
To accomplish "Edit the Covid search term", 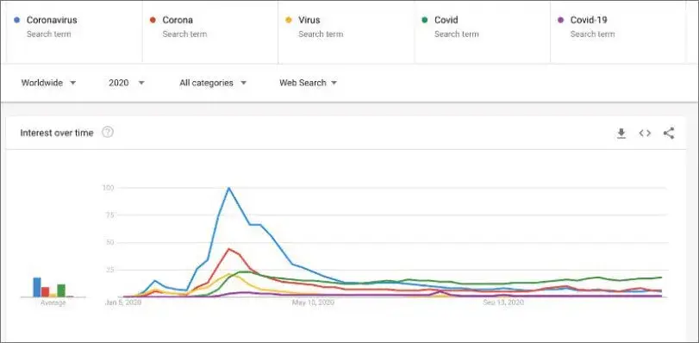I will [x=483, y=32].
